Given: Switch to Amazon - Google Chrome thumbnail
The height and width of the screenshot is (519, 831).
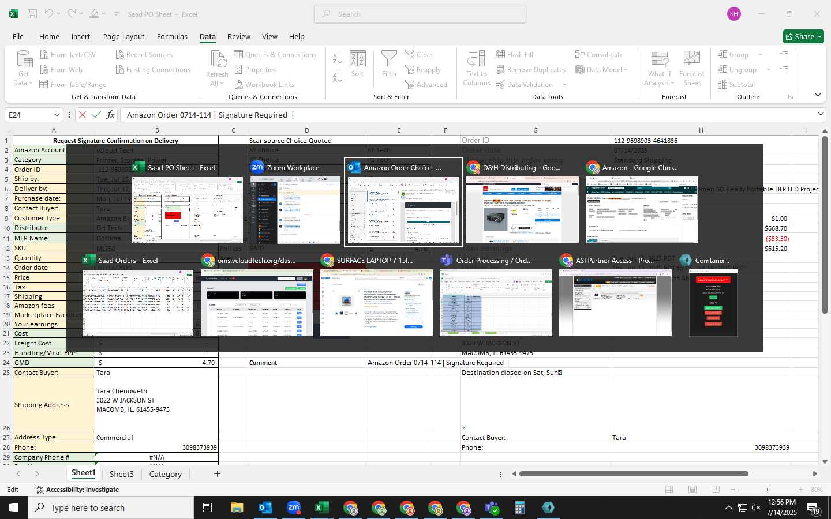Looking at the screenshot, I should (642, 203).
